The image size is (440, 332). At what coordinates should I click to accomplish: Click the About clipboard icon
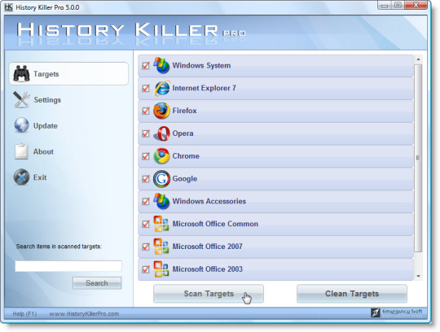pos(22,151)
